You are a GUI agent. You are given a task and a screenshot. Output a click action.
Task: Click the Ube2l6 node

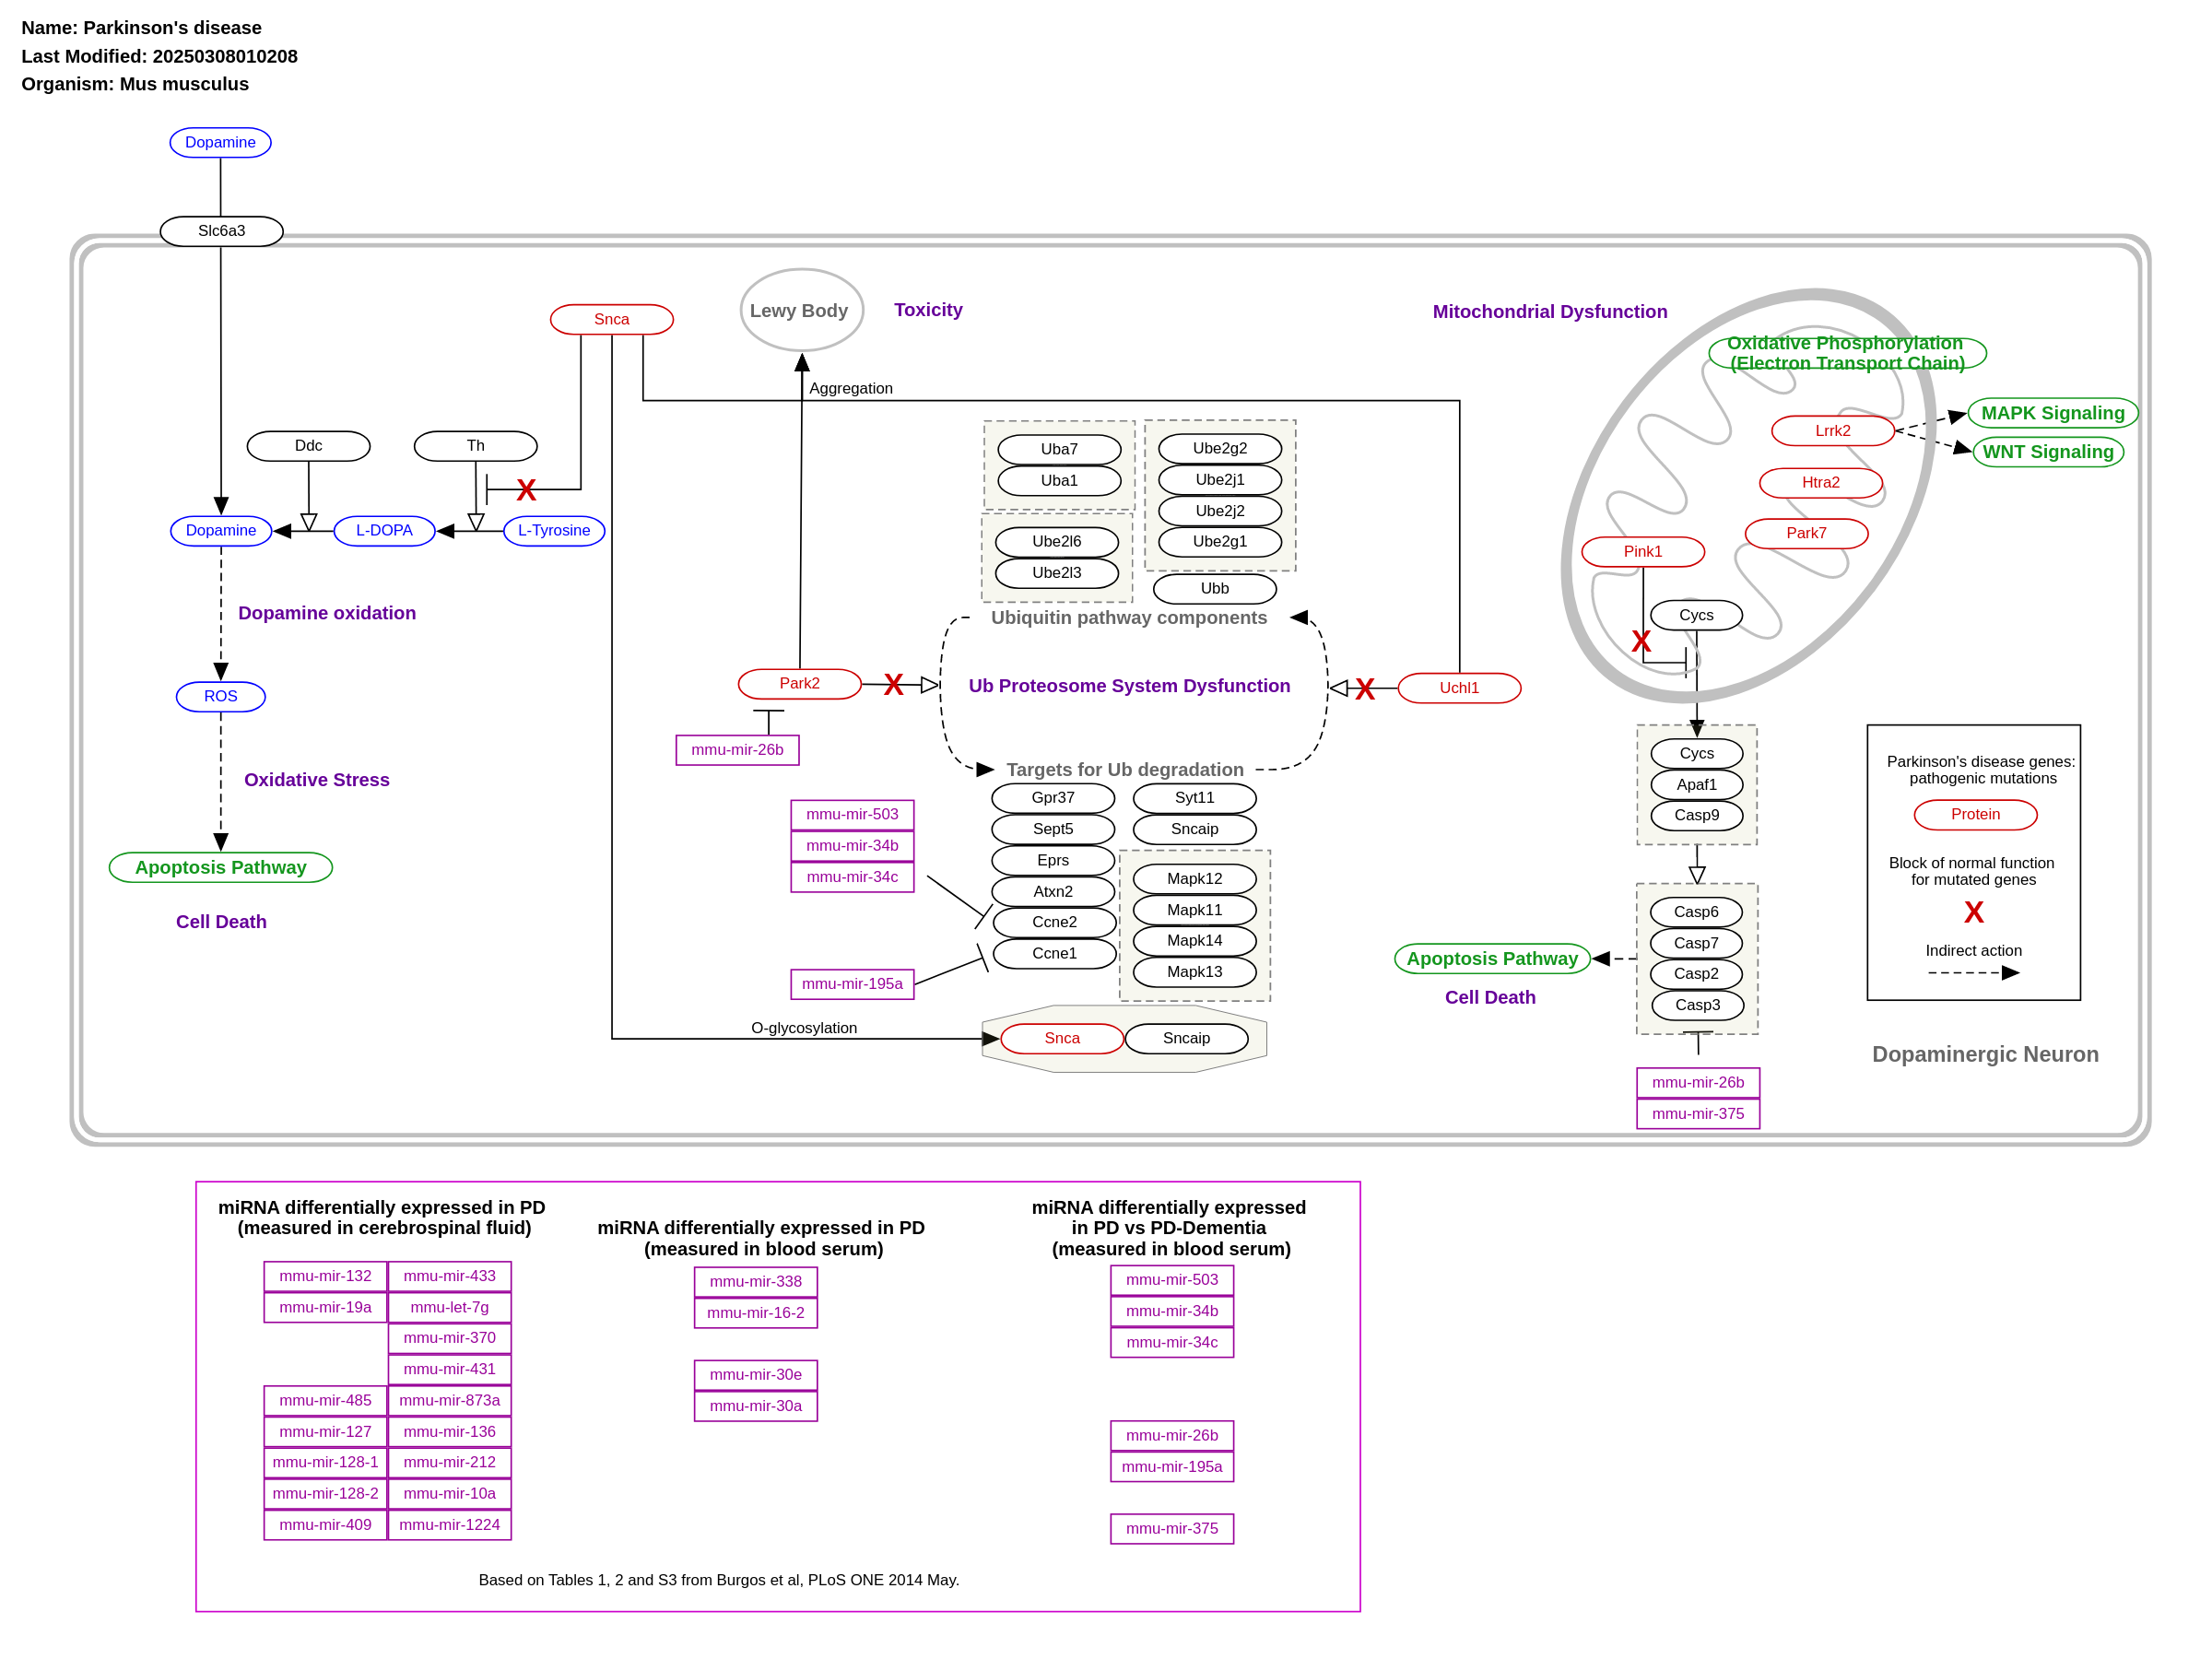(x=1057, y=541)
